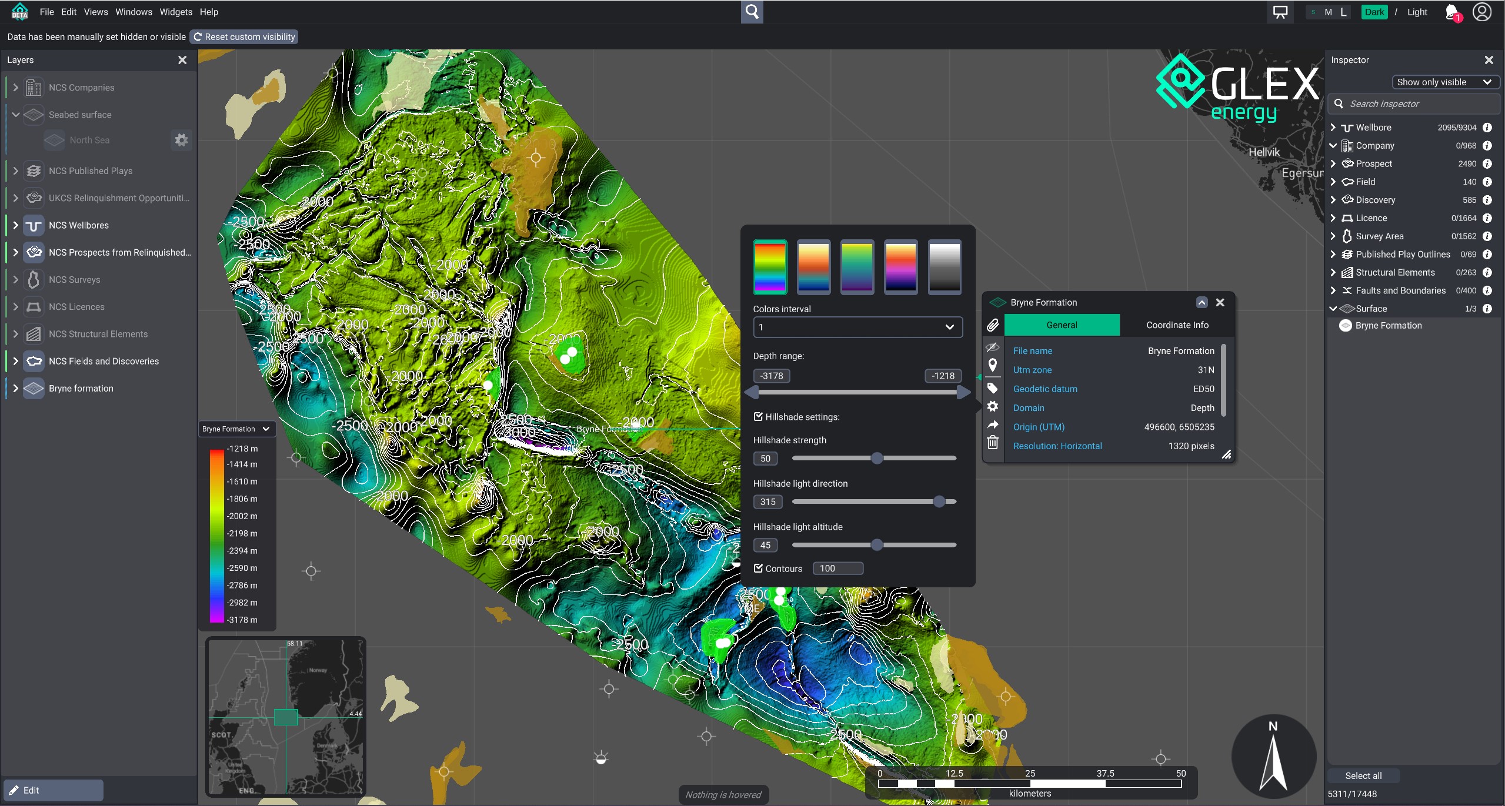The image size is (1505, 806).
Task: Open the Show only visible dropdown
Action: click(1444, 82)
